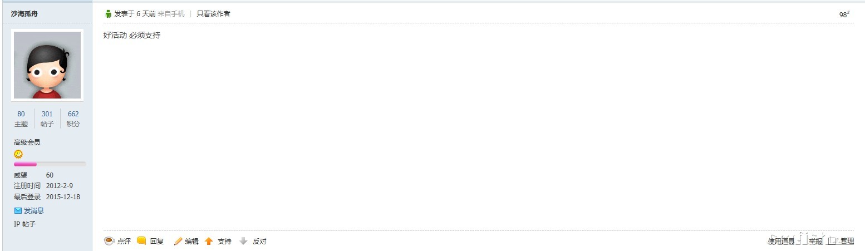Click the yellow smiley rank icon
The width and height of the screenshot is (865, 251).
18,154
